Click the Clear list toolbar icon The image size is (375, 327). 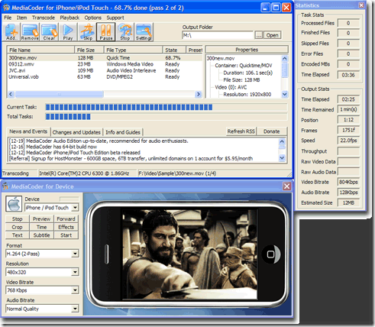49,32
